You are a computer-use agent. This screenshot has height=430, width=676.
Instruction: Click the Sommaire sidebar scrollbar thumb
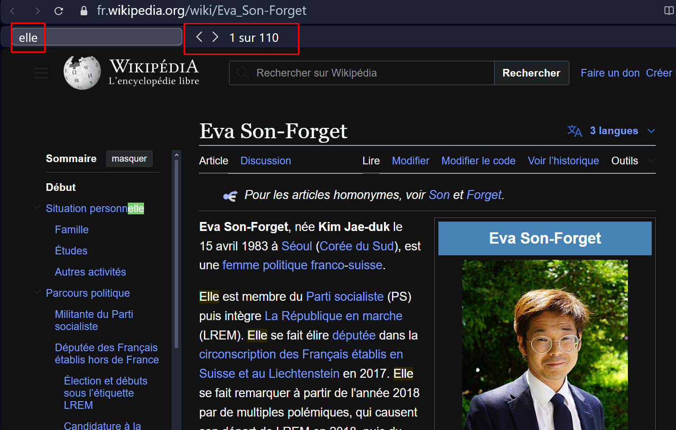point(176,254)
